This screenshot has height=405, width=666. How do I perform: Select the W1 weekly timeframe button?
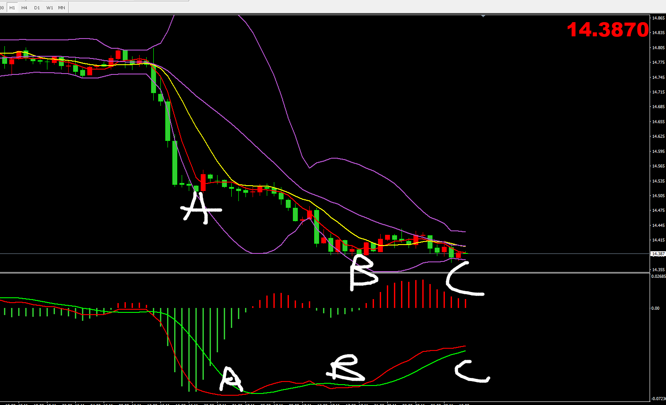50,8
